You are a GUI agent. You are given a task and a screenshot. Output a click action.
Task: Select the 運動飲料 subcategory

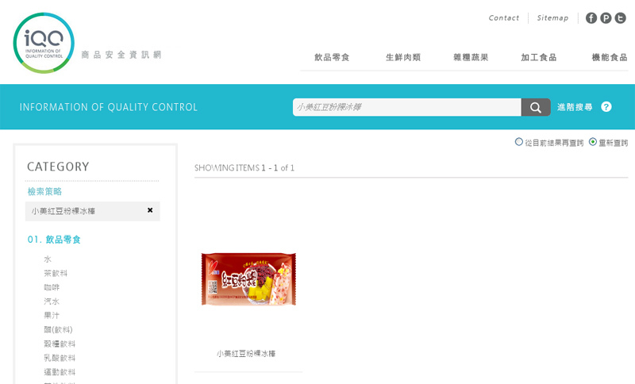point(60,372)
